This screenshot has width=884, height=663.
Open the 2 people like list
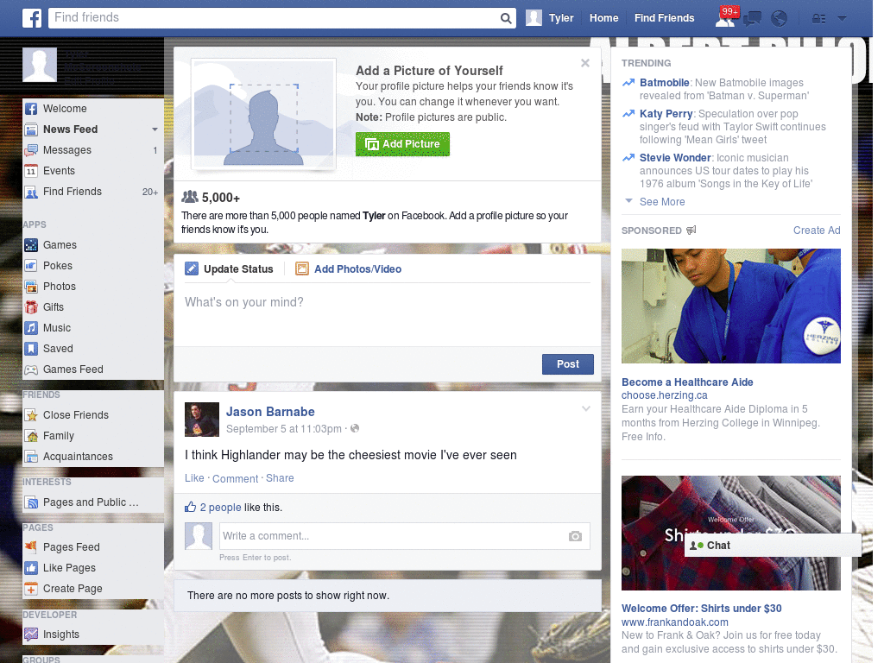pyautogui.click(x=220, y=508)
